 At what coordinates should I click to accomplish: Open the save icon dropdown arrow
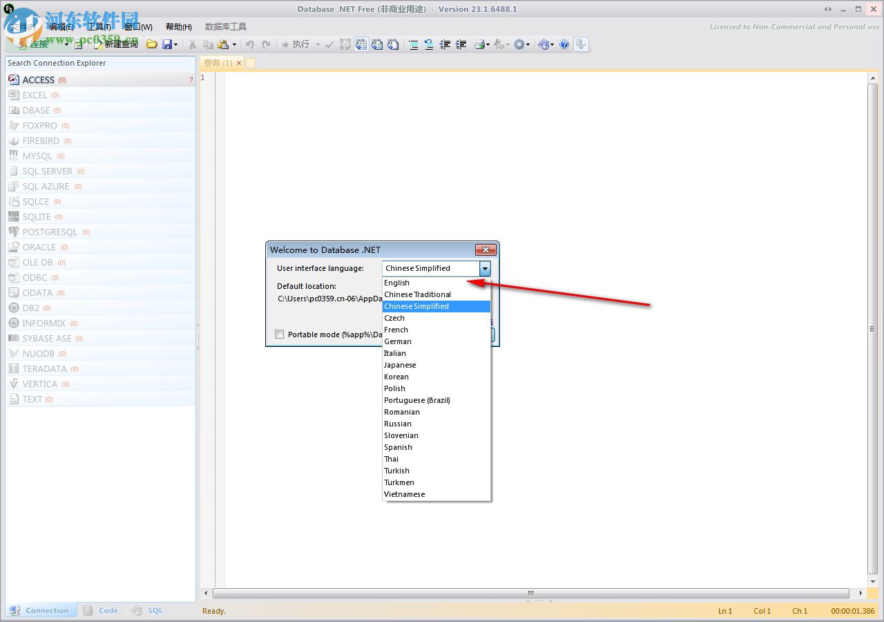(x=175, y=44)
